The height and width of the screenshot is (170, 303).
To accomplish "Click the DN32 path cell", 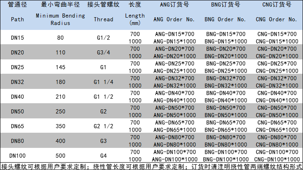I will point(17,82).
